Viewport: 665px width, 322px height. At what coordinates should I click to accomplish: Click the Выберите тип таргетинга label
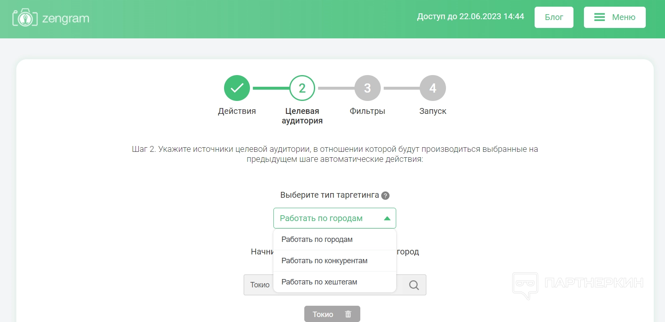point(329,195)
